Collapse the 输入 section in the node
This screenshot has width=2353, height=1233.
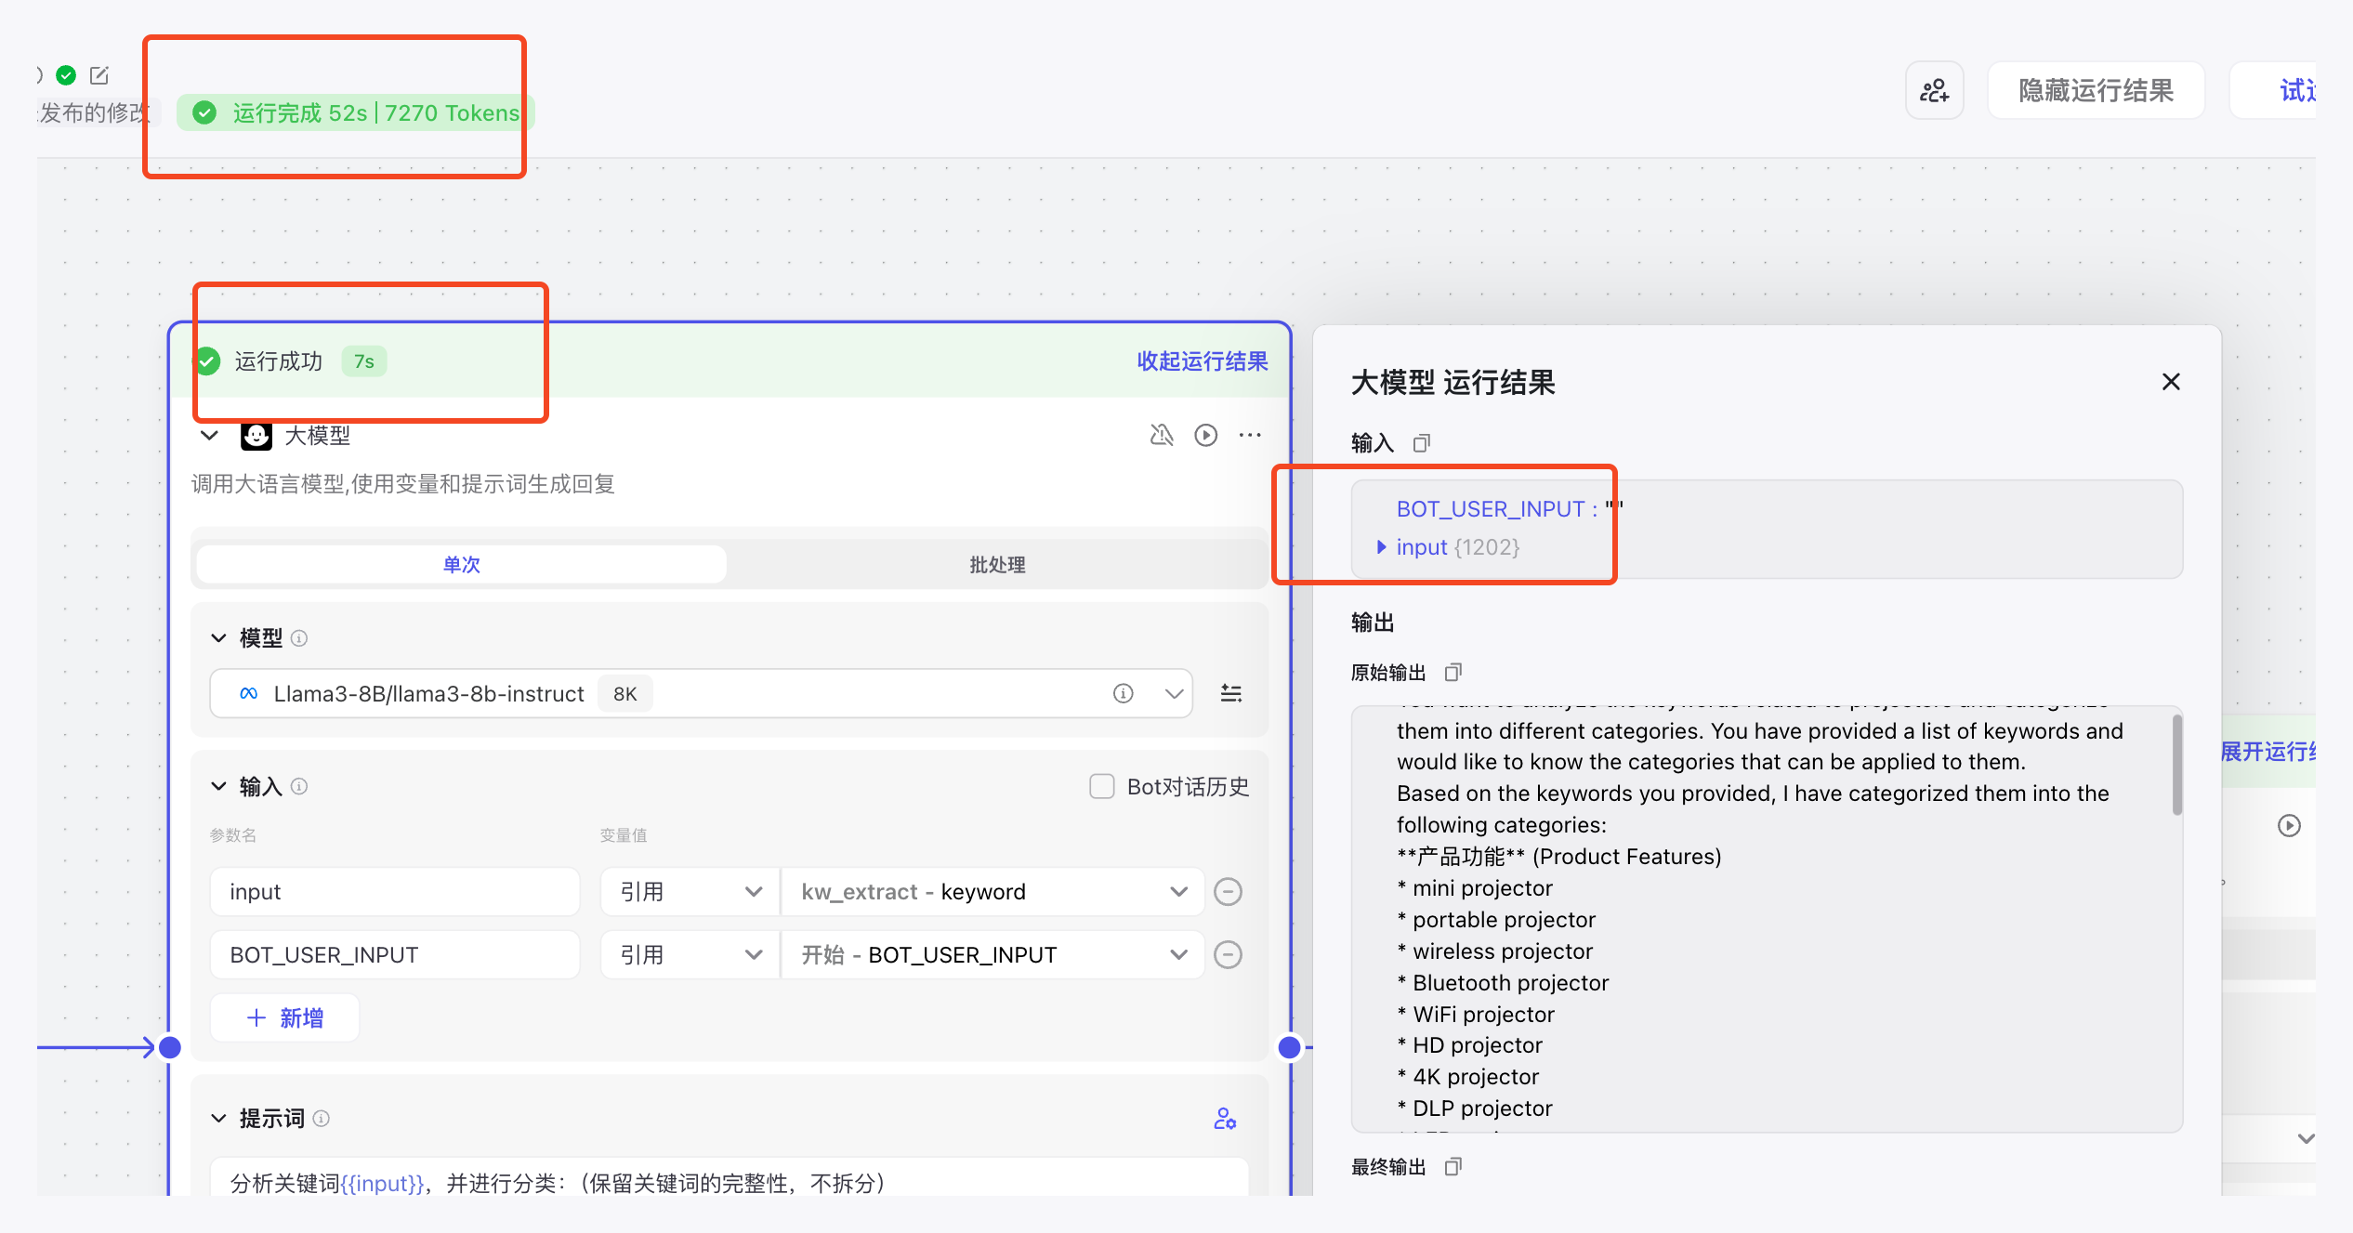(x=218, y=787)
